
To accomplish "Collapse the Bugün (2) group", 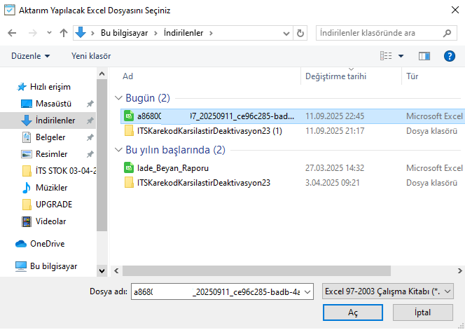I will 118,98.
